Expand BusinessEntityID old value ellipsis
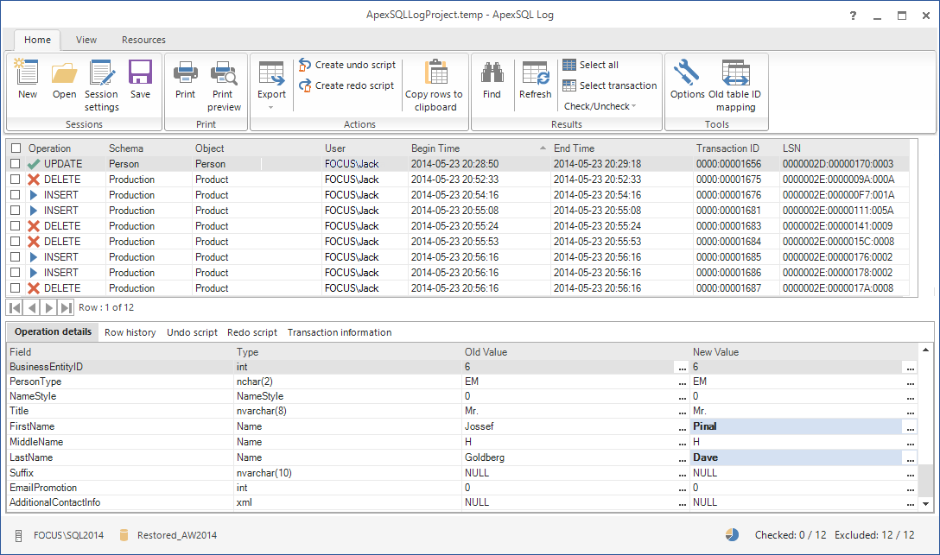Image resolution: width=940 pixels, height=555 pixels. click(682, 367)
